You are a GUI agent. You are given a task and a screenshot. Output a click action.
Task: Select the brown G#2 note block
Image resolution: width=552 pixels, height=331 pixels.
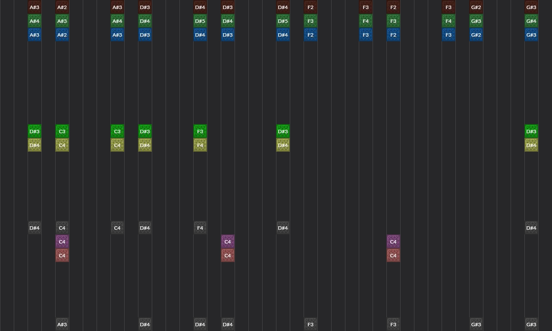476,7
